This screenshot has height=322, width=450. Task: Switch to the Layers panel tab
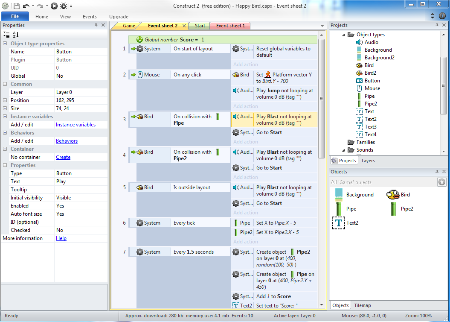(368, 161)
